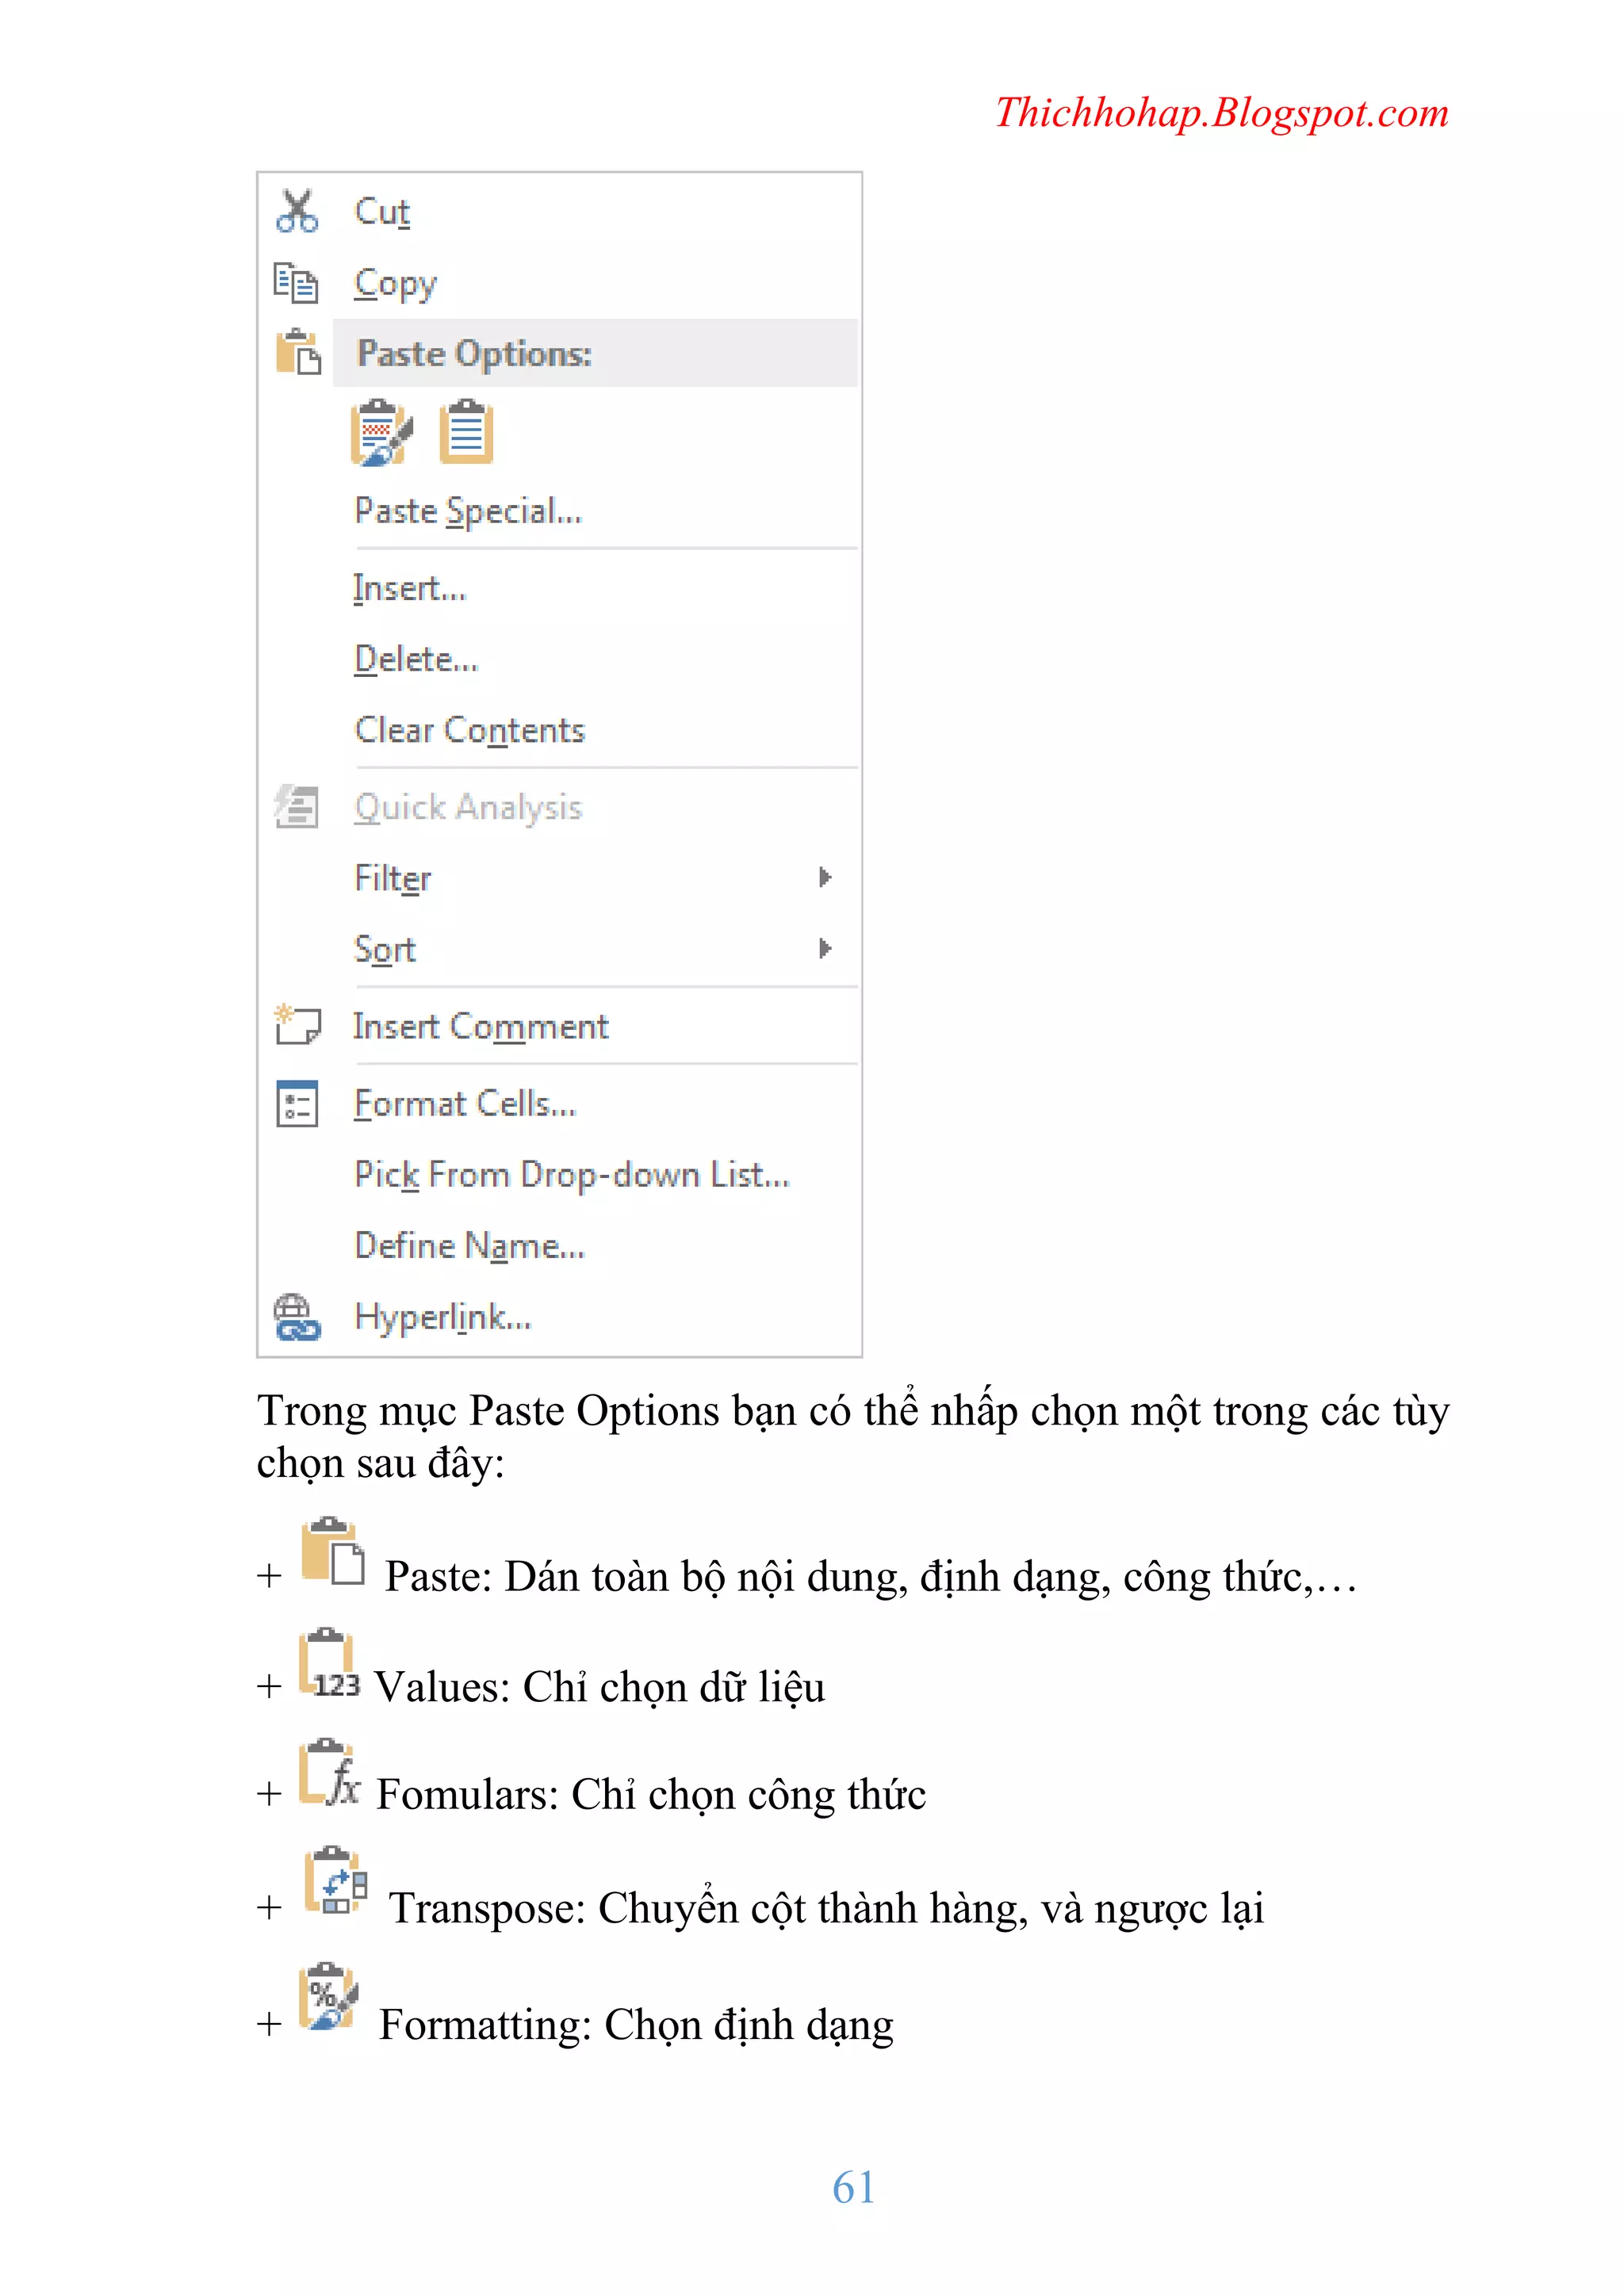Click the Cut scissors icon
This screenshot has height=2295, width=1624.
pos(297,212)
